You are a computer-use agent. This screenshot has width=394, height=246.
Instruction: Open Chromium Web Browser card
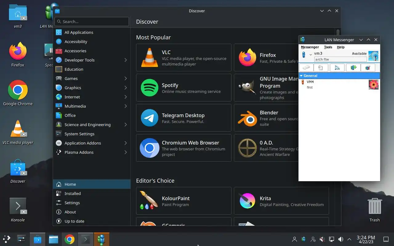[x=184, y=148]
